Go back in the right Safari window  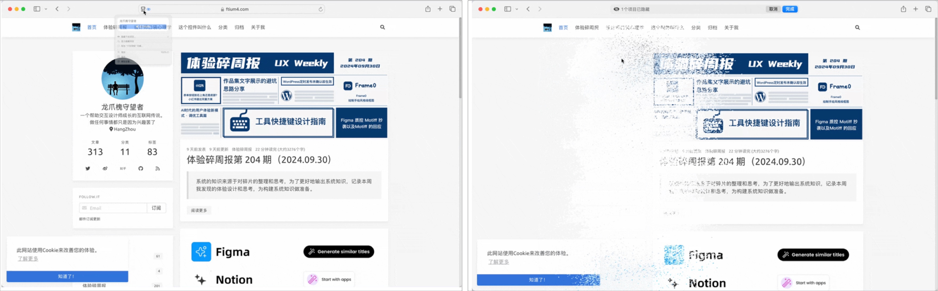coord(528,9)
